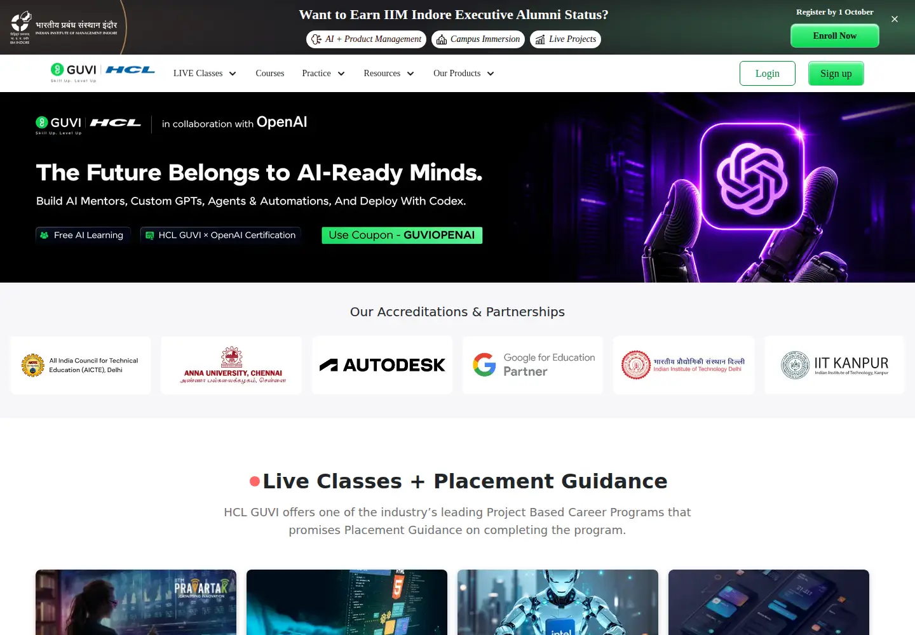Close the IIM Indore promo banner
Viewport: 915px width, 635px height.
(895, 19)
